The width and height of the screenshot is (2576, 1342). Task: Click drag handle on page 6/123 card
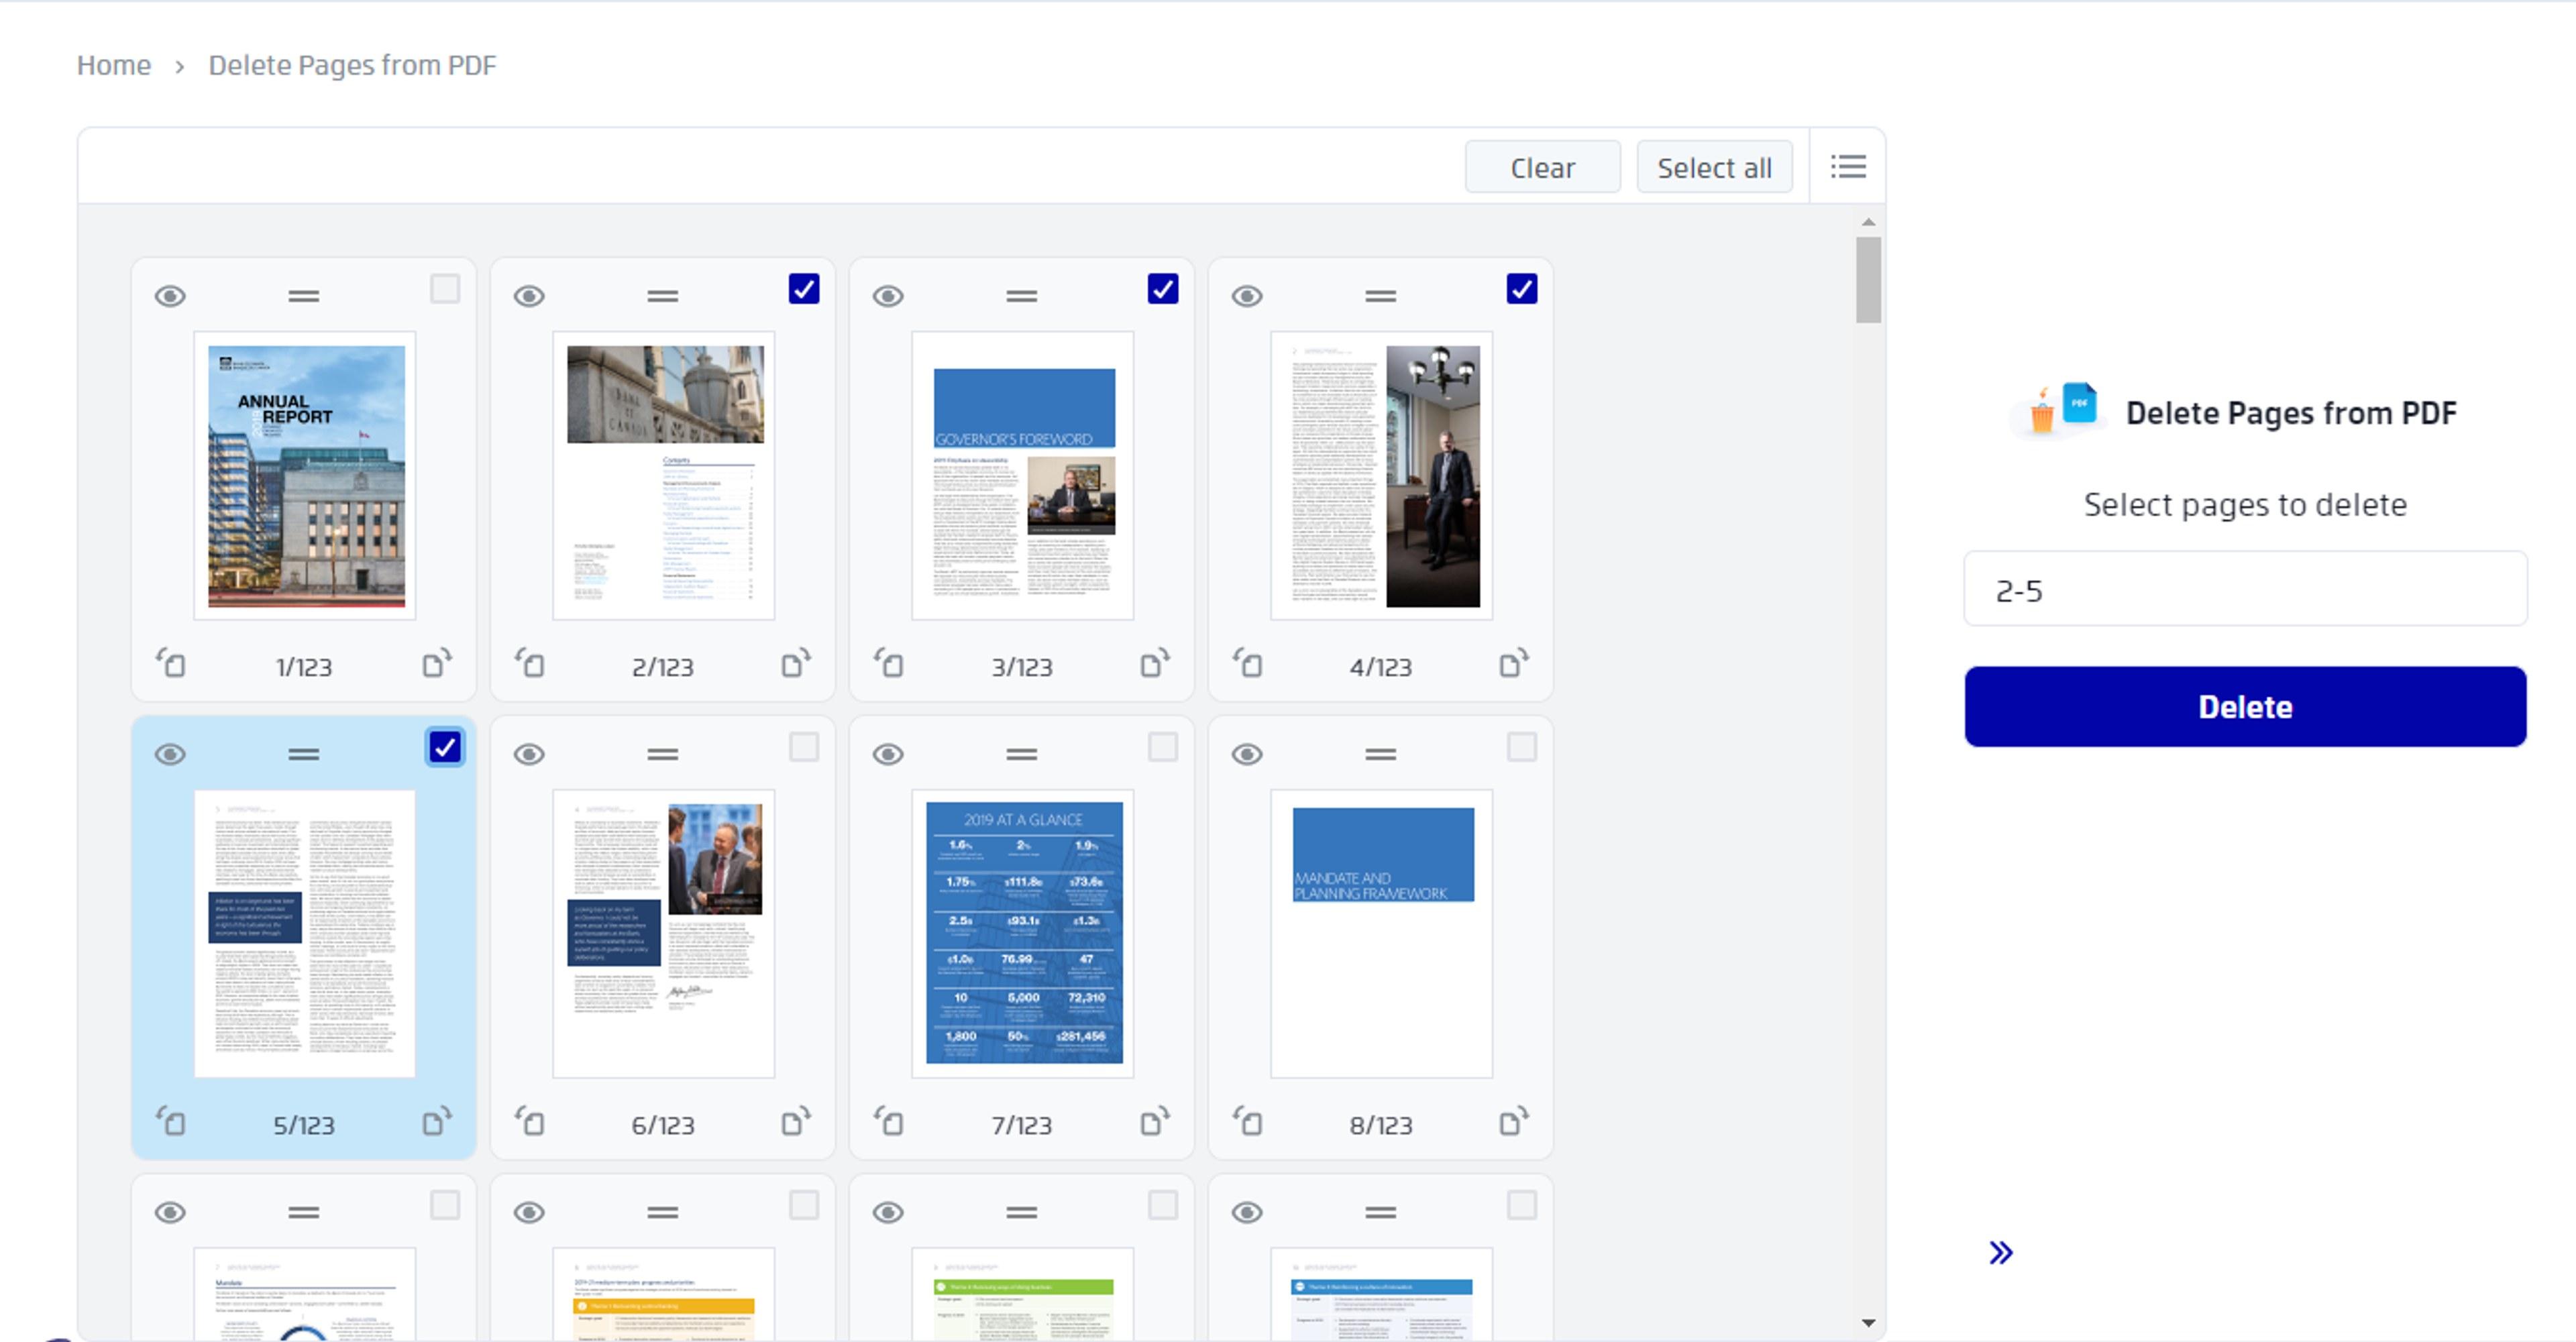pos(663,754)
